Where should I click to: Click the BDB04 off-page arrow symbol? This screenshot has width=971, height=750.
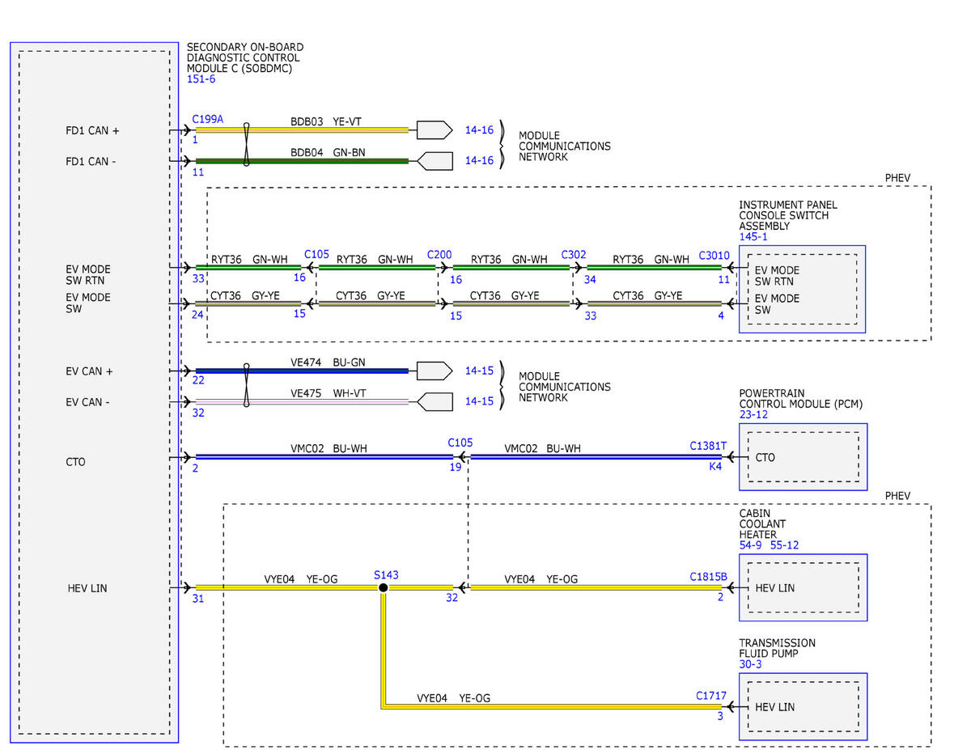pyautogui.click(x=435, y=161)
